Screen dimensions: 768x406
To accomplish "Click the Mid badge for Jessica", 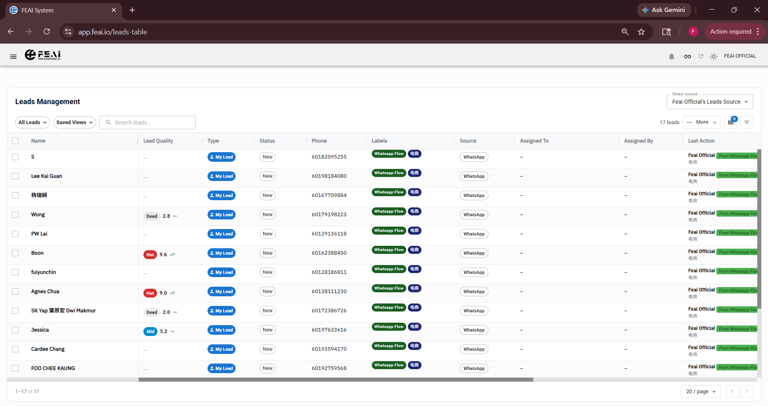I will pyautogui.click(x=151, y=332).
